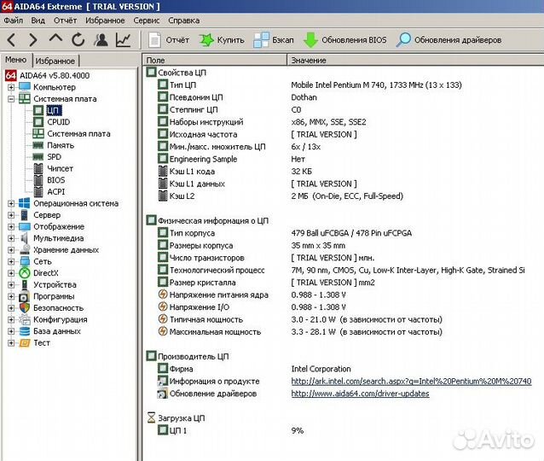Select the Память tree item
This screenshot has height=461, width=544.
61,145
